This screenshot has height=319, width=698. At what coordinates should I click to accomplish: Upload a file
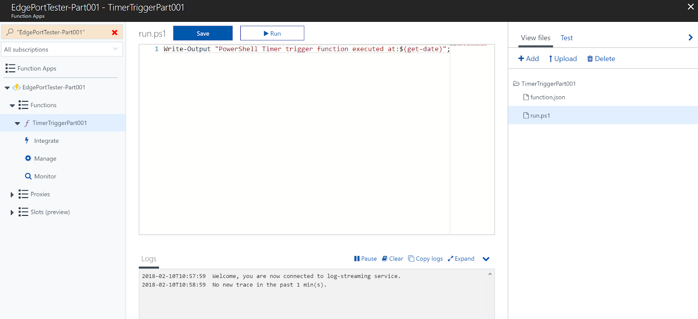point(563,59)
